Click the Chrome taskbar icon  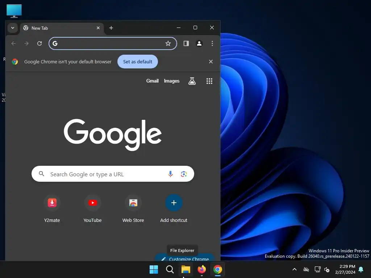click(x=218, y=269)
